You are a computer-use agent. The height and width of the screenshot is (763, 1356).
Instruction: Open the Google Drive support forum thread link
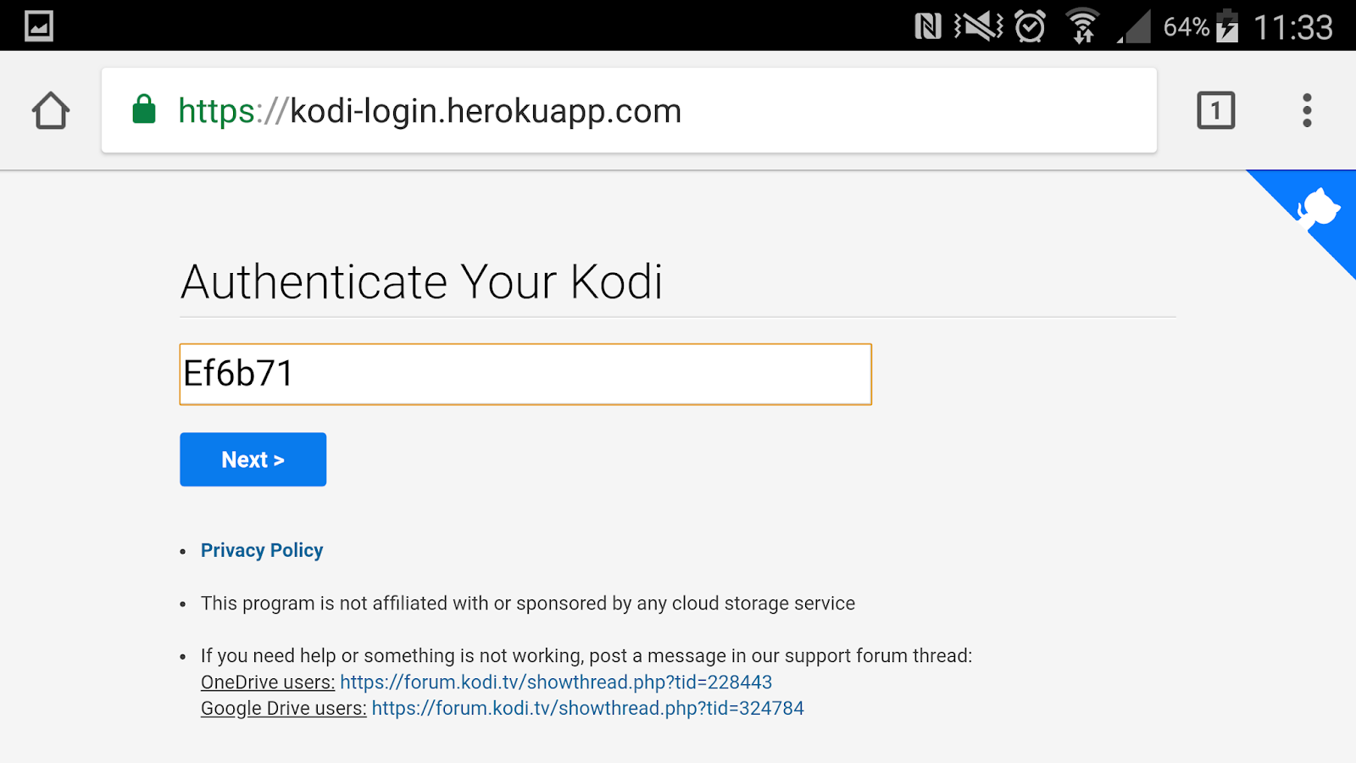[x=587, y=709]
